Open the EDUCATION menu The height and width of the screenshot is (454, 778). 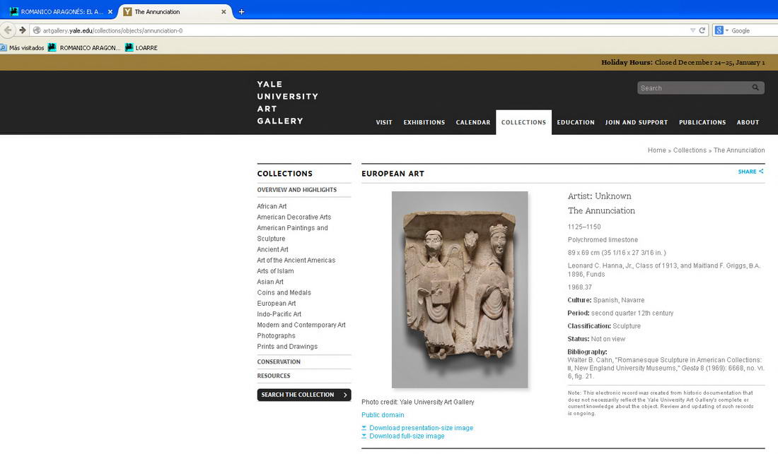point(576,122)
